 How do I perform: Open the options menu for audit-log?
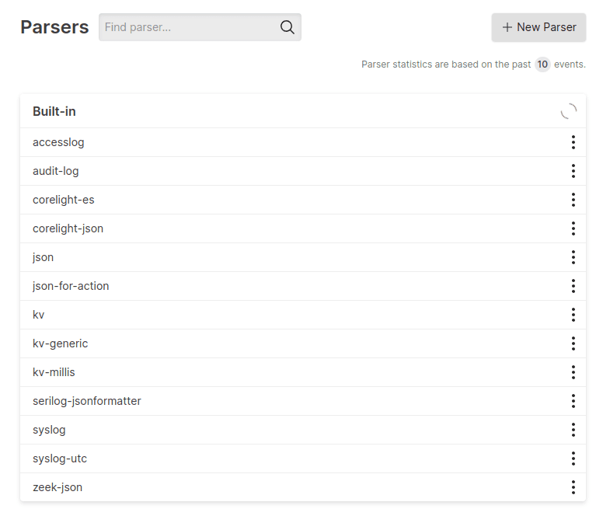pyautogui.click(x=573, y=171)
